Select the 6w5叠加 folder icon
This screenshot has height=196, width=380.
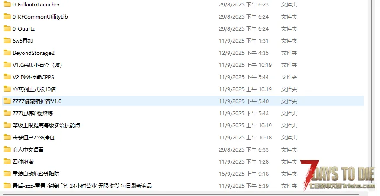(x=7, y=41)
